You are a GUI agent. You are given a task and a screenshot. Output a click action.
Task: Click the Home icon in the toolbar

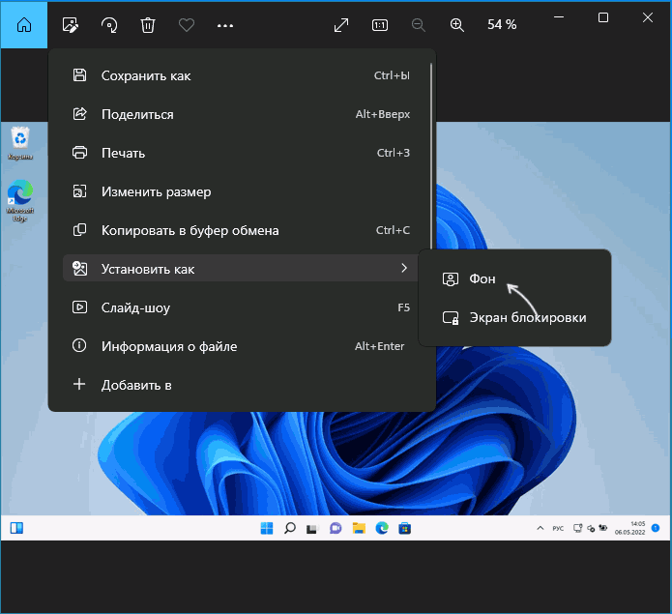pyautogui.click(x=24, y=24)
